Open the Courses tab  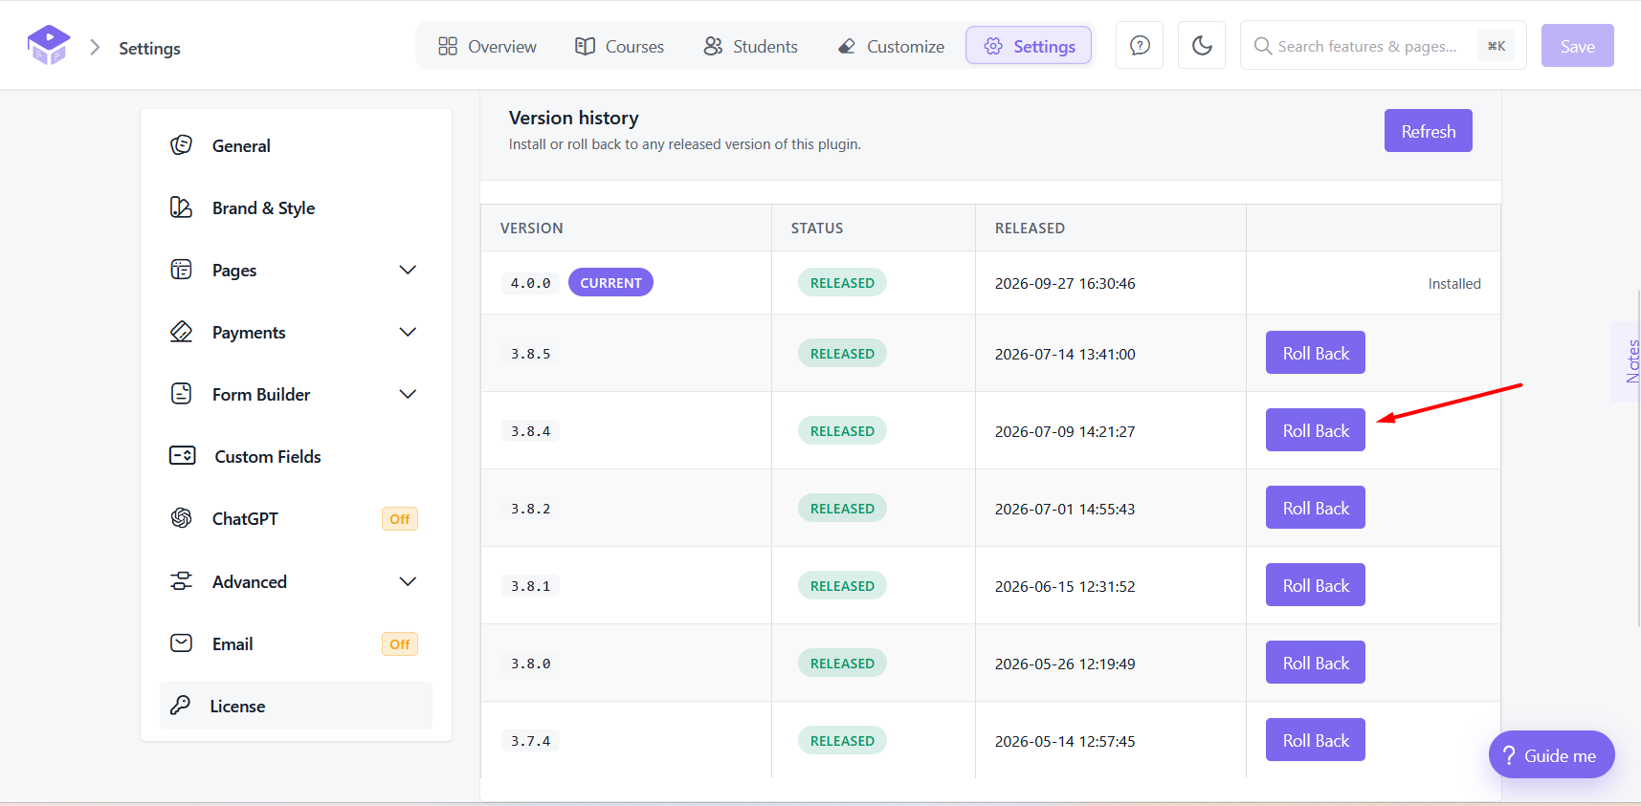point(619,46)
